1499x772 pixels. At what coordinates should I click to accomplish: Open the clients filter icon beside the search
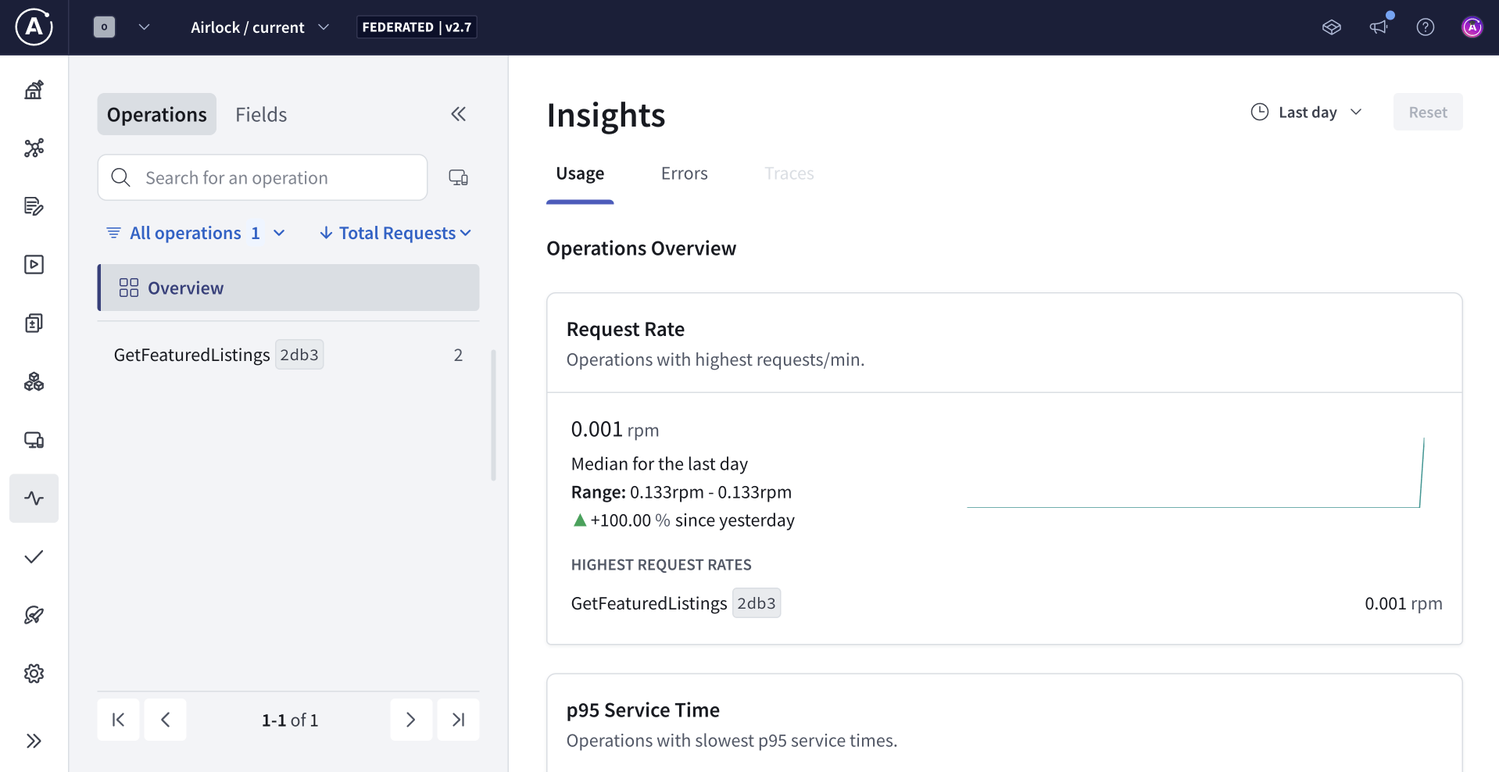tap(459, 177)
